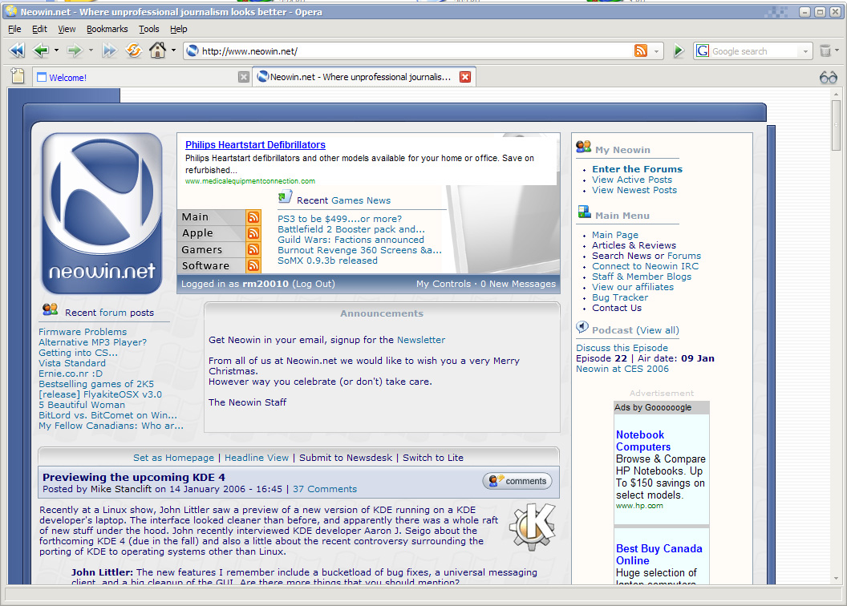Click the Fast Forward button
The width and height of the screenshot is (847, 606).
coord(109,50)
